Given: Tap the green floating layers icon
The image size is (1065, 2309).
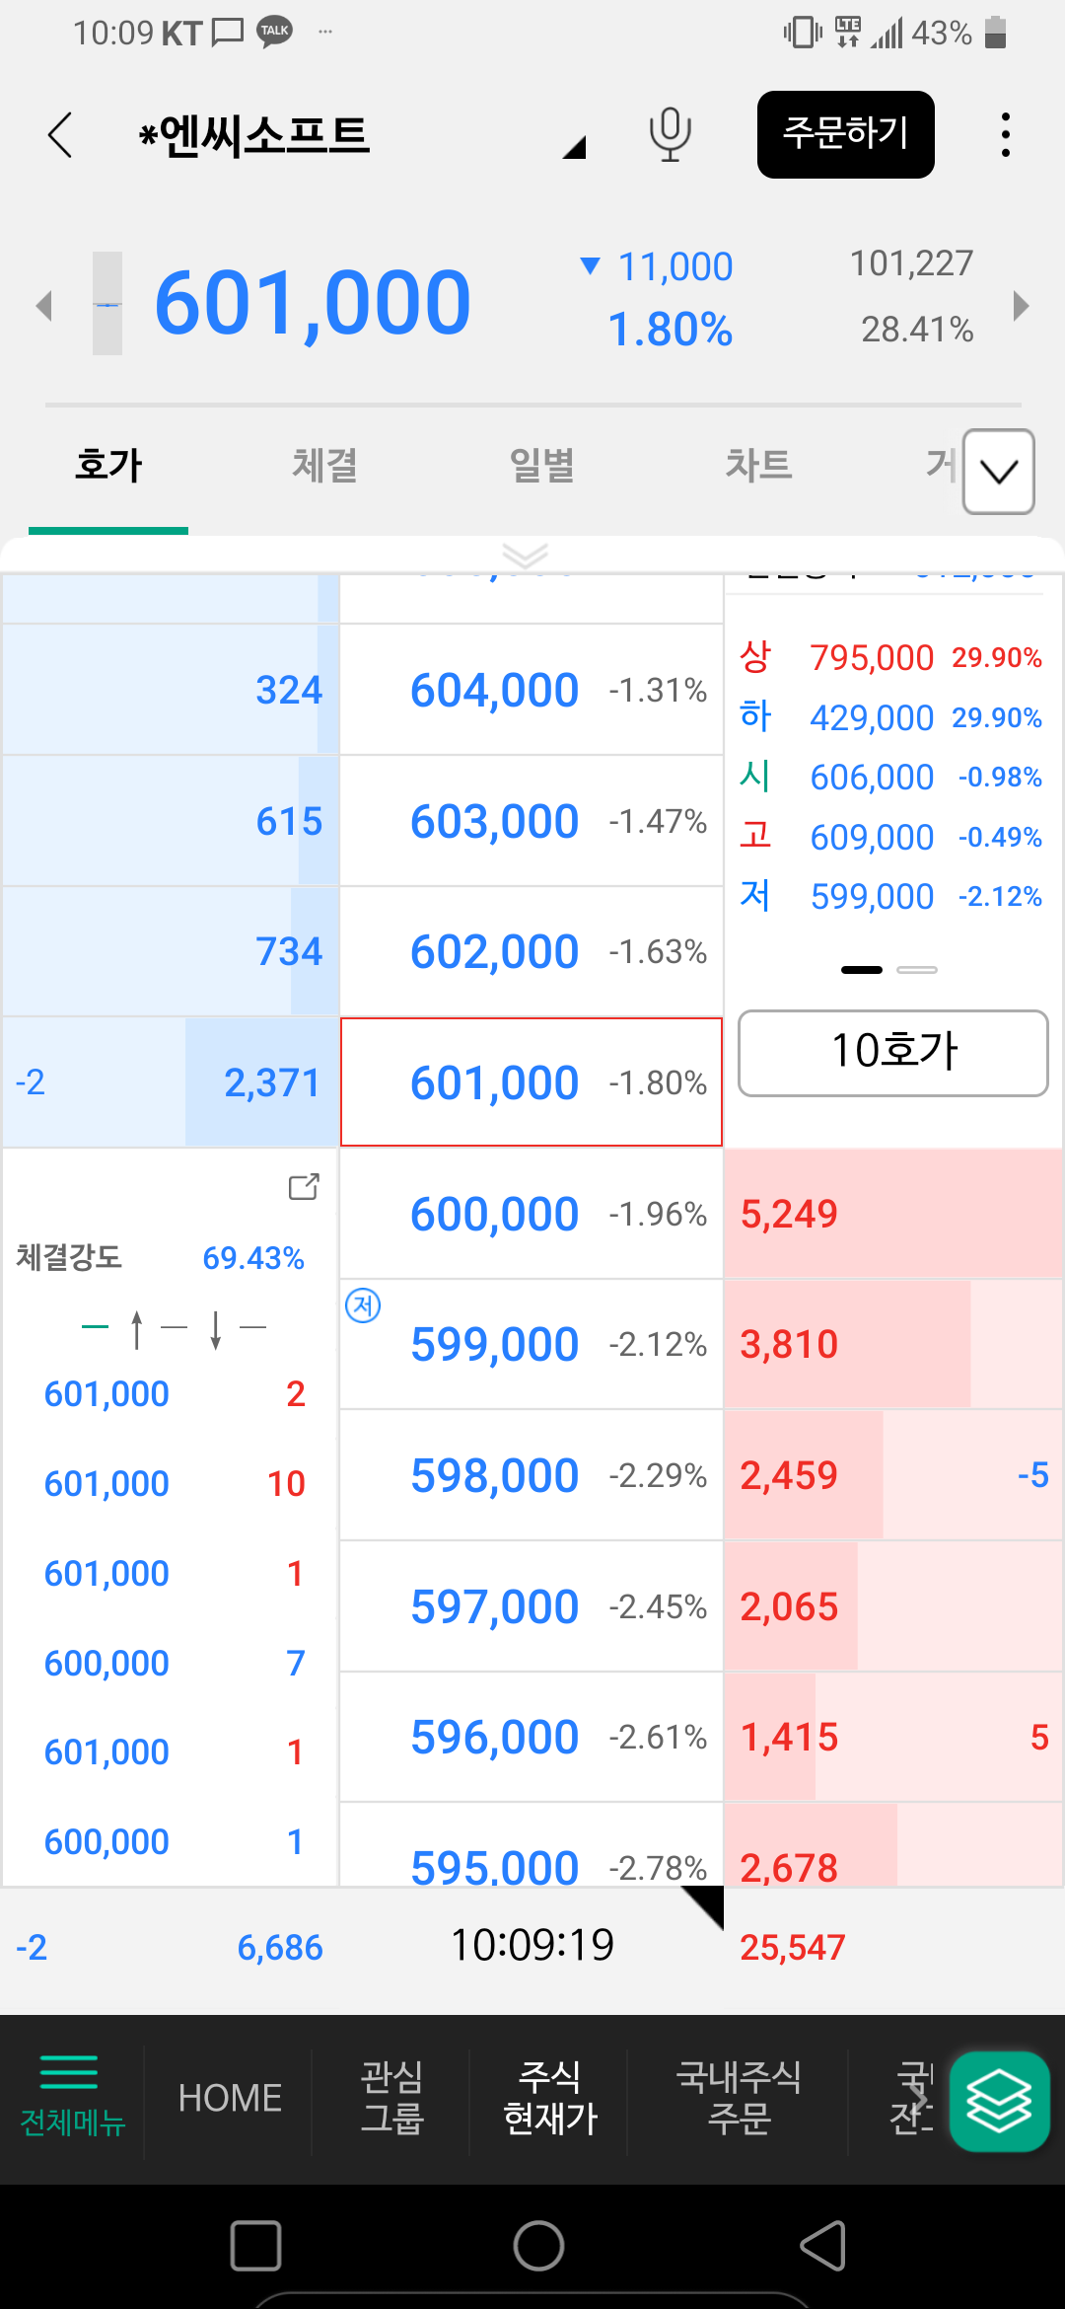Looking at the screenshot, I should 999,2101.
